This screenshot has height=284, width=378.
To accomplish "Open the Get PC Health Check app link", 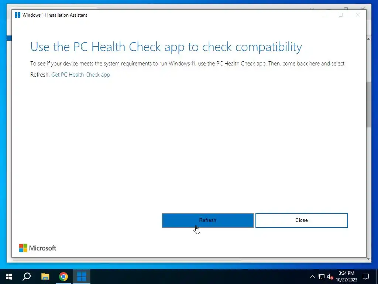I will (80, 75).
